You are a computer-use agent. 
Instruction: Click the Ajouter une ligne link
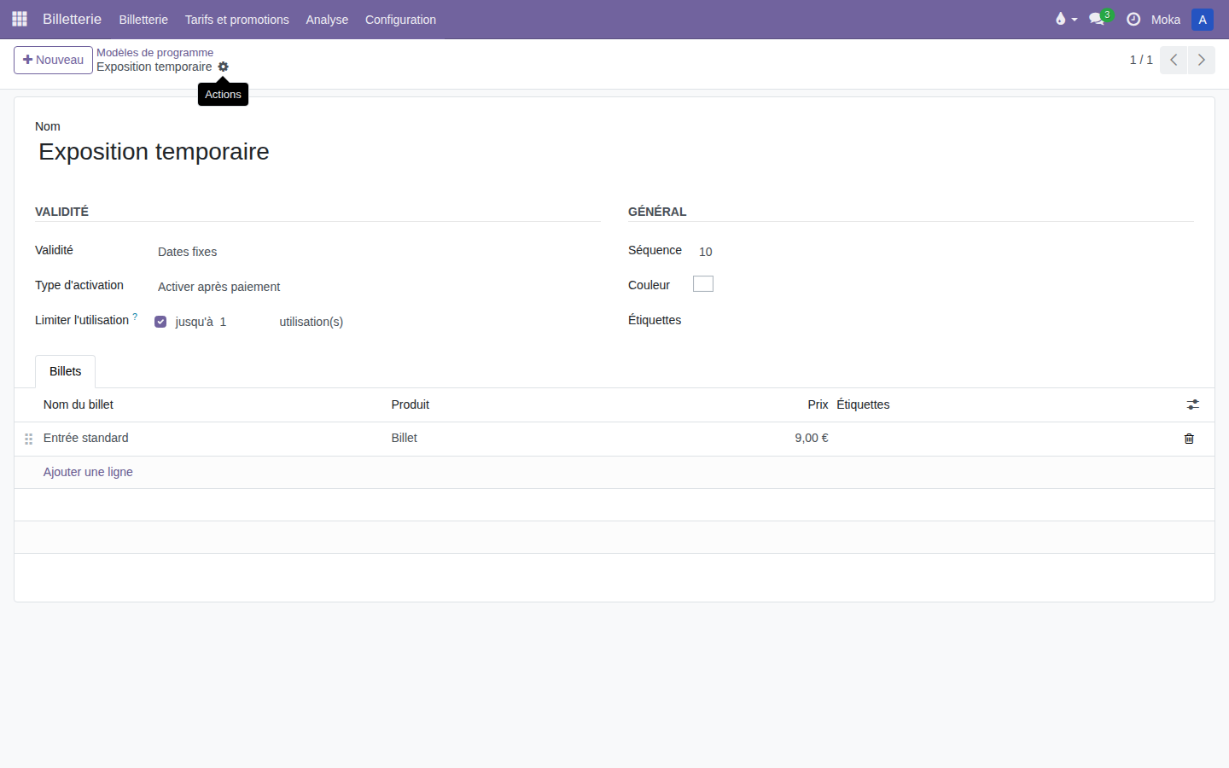88,472
